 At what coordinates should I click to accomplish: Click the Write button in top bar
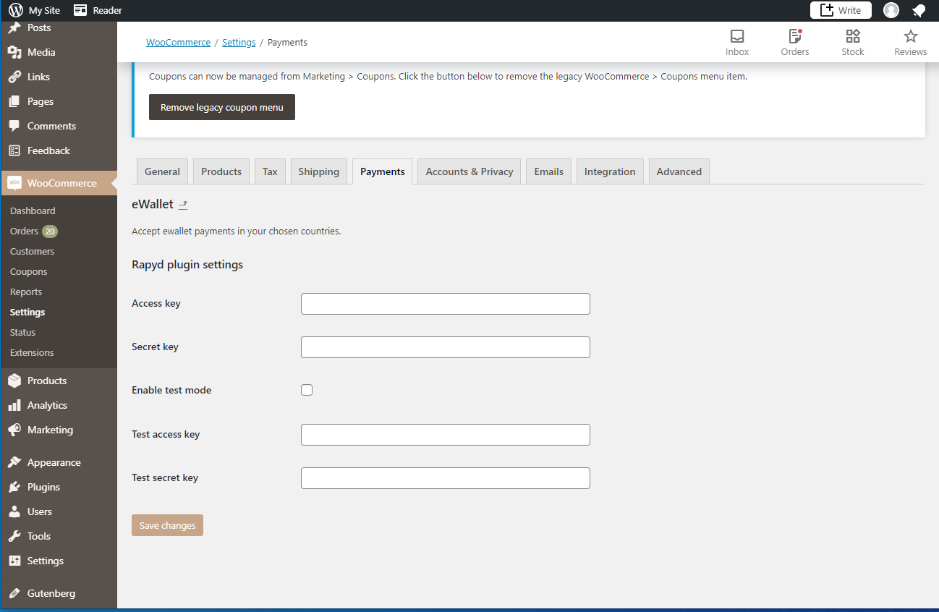[x=841, y=10]
